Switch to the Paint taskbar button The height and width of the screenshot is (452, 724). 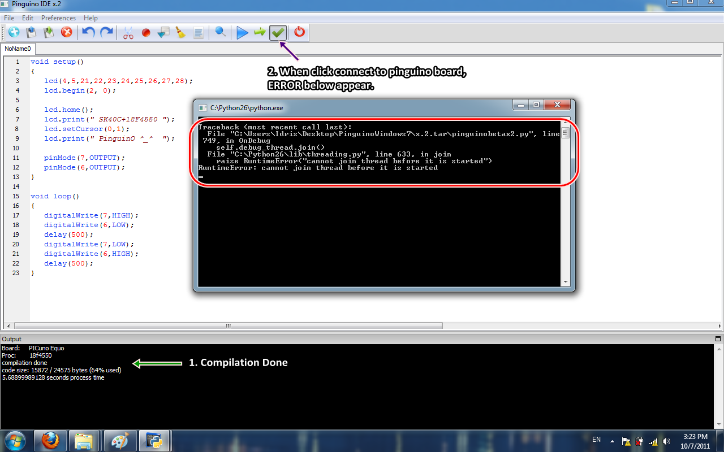click(119, 441)
